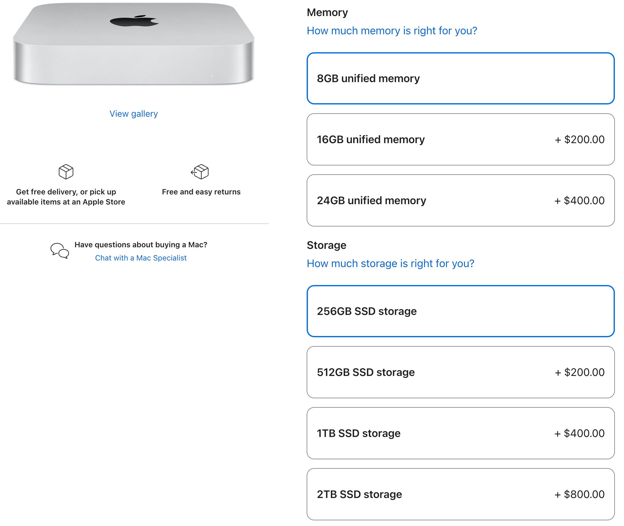Viewport: 624px width, 526px height.
Task: Chat with a Mac Specialist
Action: pyautogui.click(x=141, y=258)
